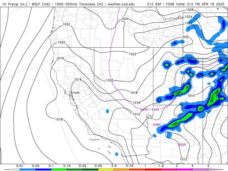Screen dimensions: 228x171
Task: Click the hot pink 1.5–2 legend swatch
Action: 169,170
